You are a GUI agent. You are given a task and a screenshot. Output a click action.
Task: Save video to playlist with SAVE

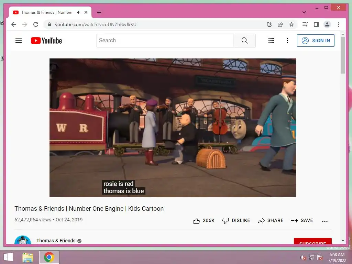(302, 221)
